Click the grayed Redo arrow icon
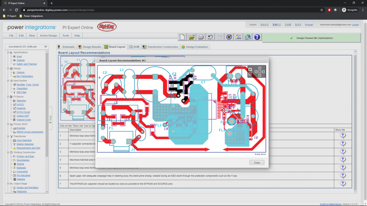Viewport: 367px width, 206px height. click(x=219, y=37)
